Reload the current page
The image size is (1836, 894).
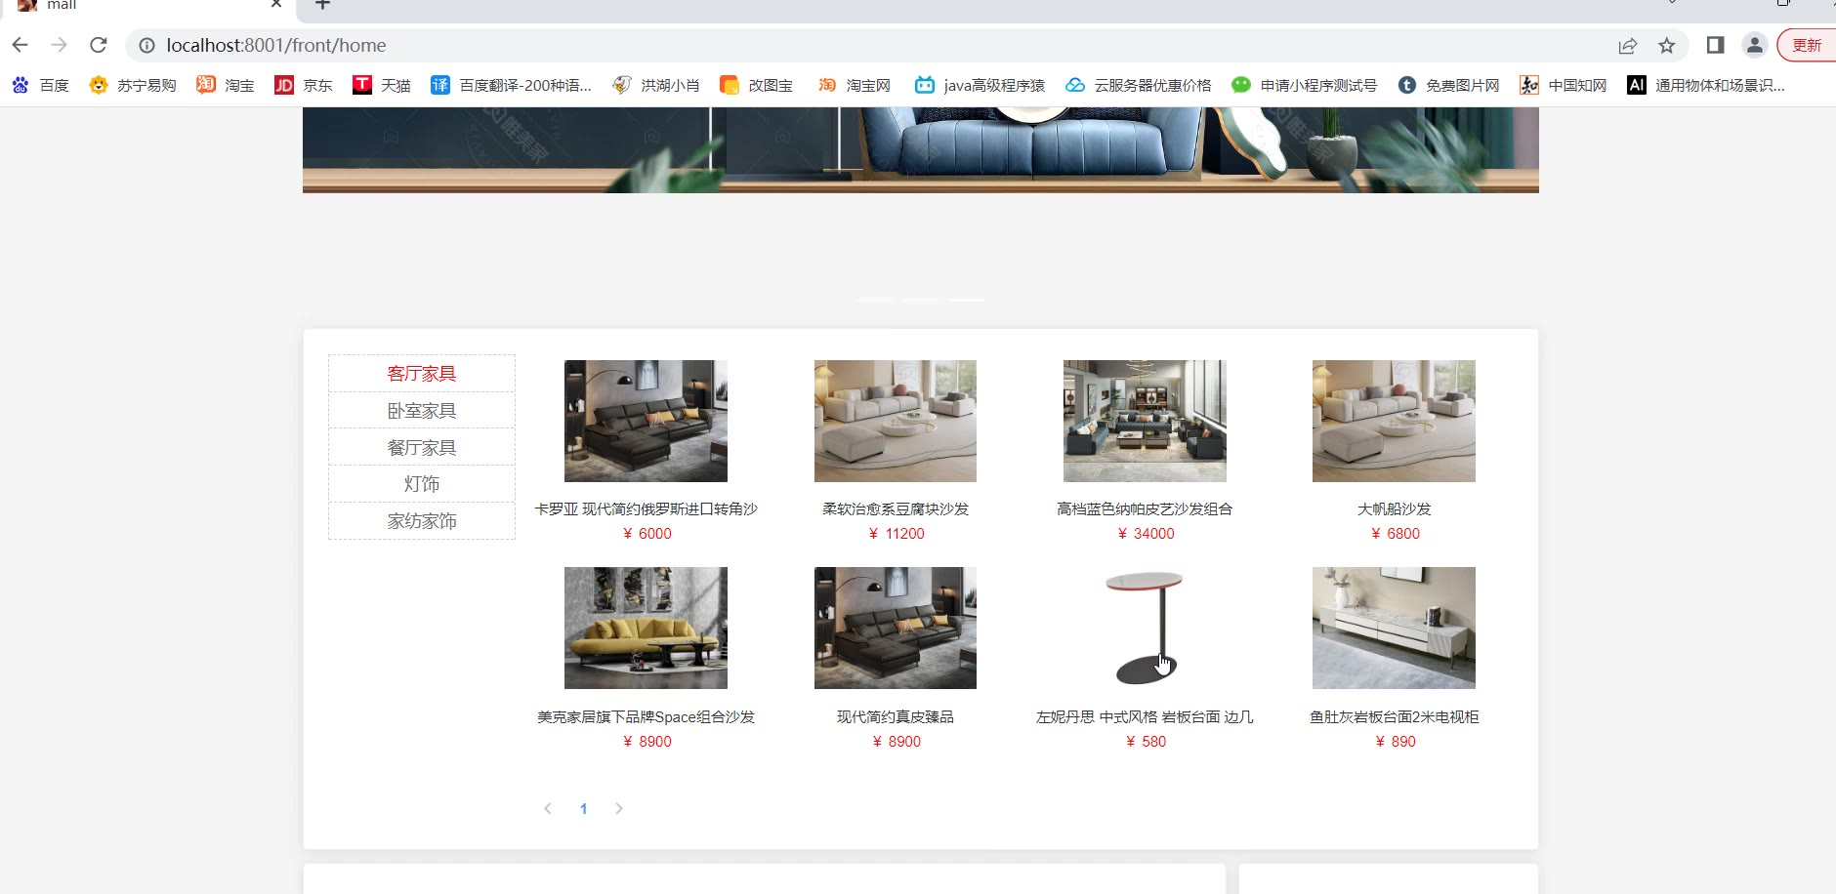pyautogui.click(x=98, y=45)
